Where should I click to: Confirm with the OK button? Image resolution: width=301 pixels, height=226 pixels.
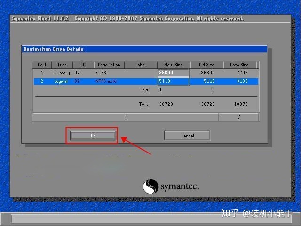click(x=93, y=136)
